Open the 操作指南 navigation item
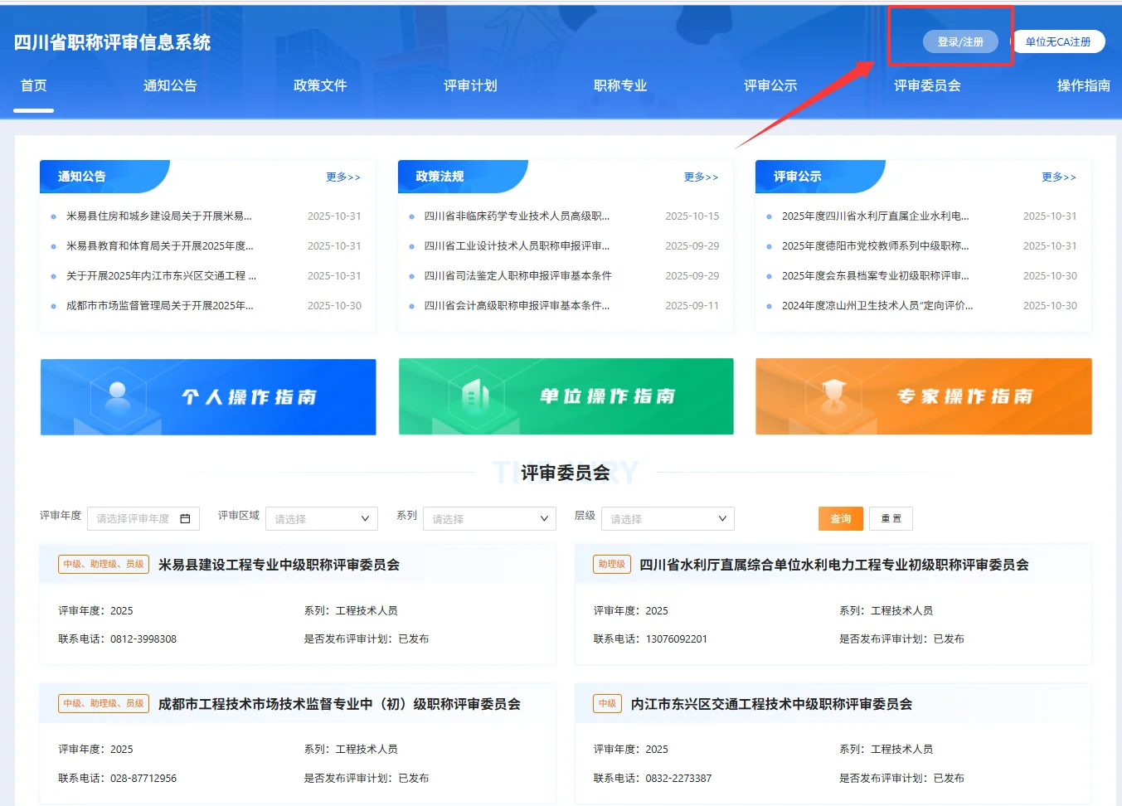1122x806 pixels. tap(1085, 85)
